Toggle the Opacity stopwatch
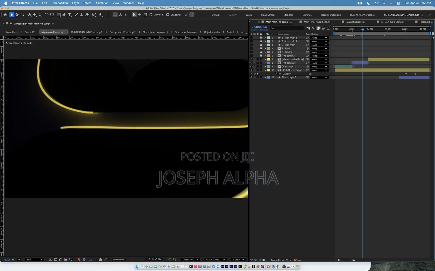The height and width of the screenshot is (271, 435). coord(276,74)
